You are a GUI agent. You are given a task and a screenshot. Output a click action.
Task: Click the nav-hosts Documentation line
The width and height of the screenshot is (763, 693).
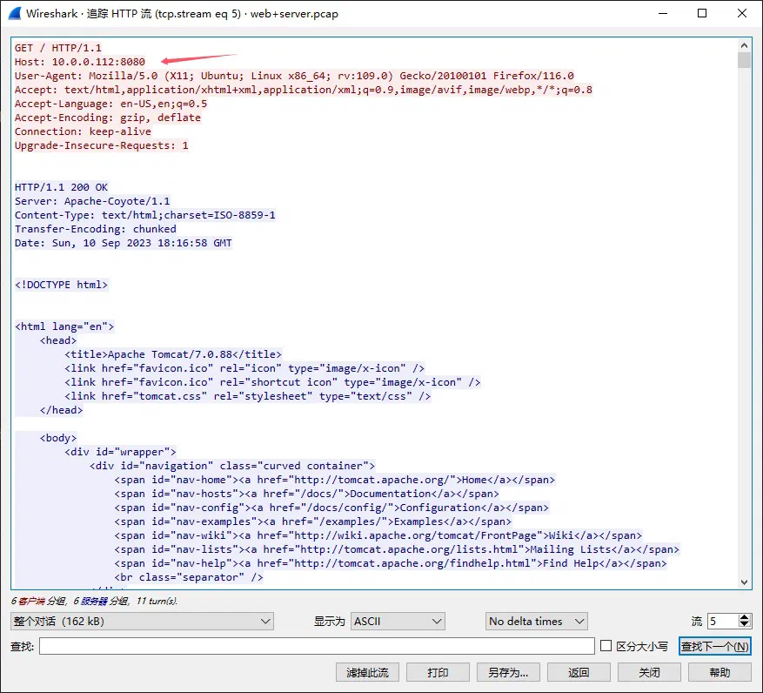tap(306, 494)
